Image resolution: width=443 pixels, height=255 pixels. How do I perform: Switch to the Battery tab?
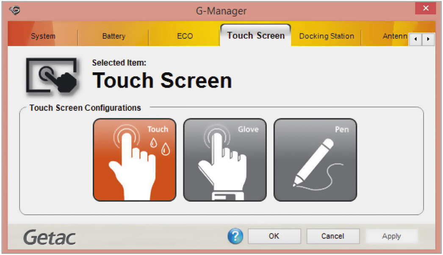coord(114,36)
